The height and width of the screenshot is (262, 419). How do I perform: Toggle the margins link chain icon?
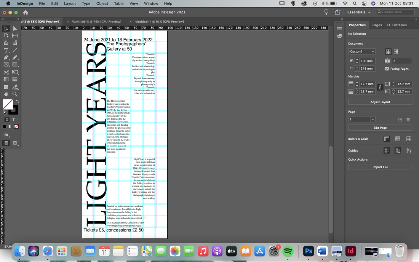point(380,88)
